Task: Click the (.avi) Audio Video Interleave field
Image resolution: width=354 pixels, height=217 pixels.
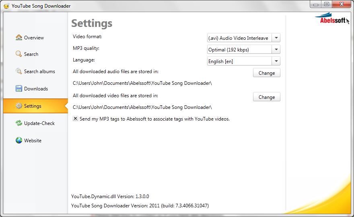Action: coord(239,38)
